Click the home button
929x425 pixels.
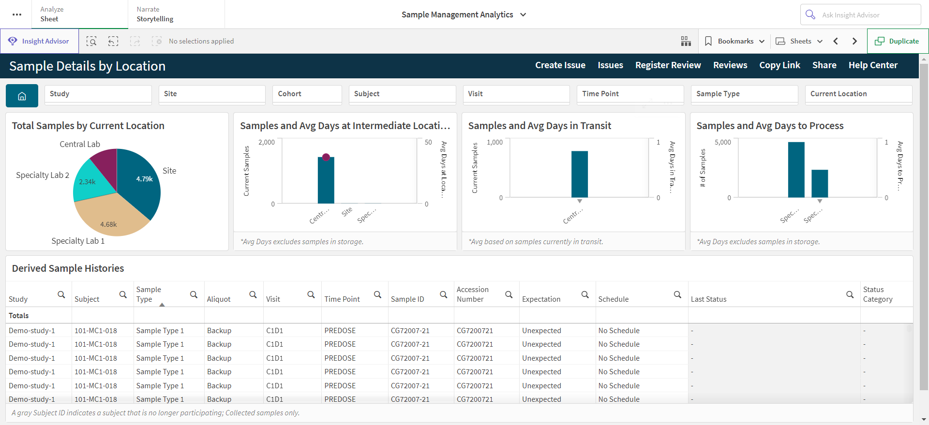pyautogui.click(x=22, y=96)
